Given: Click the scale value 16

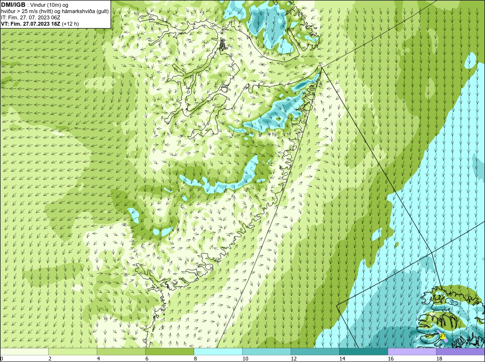Looking at the screenshot, I should click(390, 359).
